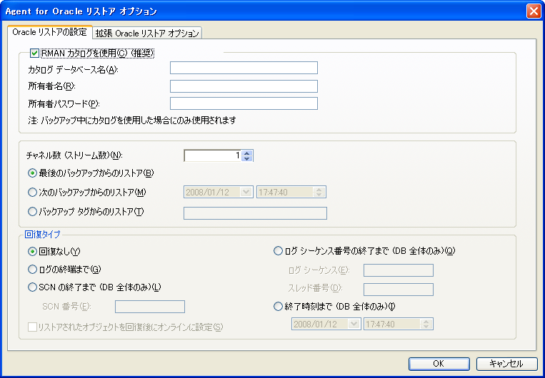Click SCN 番号 input field
Image resolution: width=545 pixels, height=378 pixels.
coord(150,307)
